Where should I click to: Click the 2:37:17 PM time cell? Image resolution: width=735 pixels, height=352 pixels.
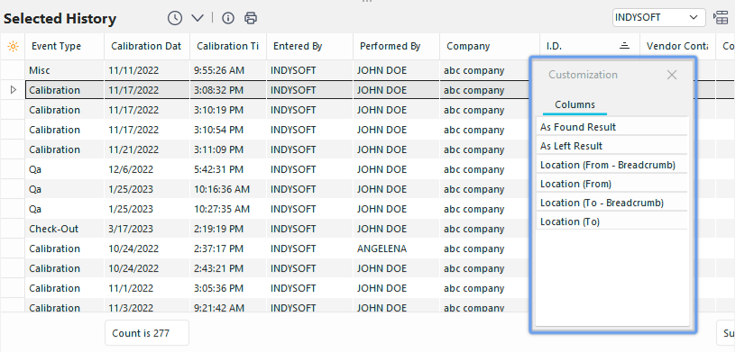coord(228,248)
